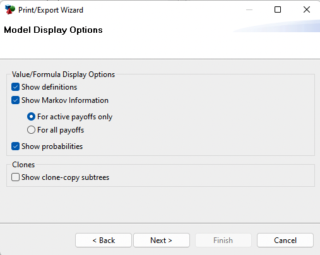320x255 pixels.
Task: Click the Value/Formula Display Options group label
Action: (63, 74)
